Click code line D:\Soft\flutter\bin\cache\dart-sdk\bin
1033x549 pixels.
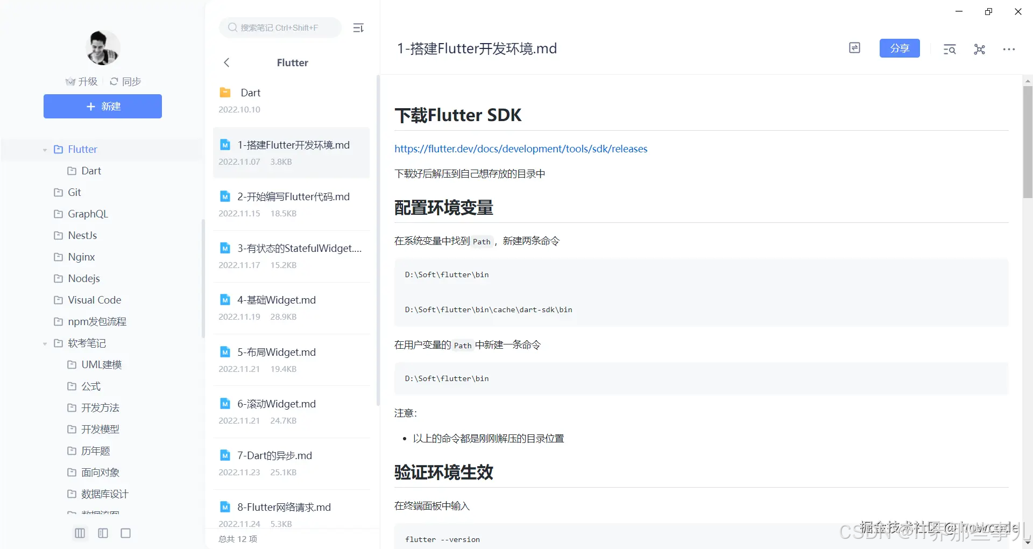click(x=489, y=309)
